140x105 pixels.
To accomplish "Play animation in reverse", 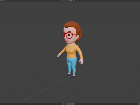I will [x=70, y=104].
